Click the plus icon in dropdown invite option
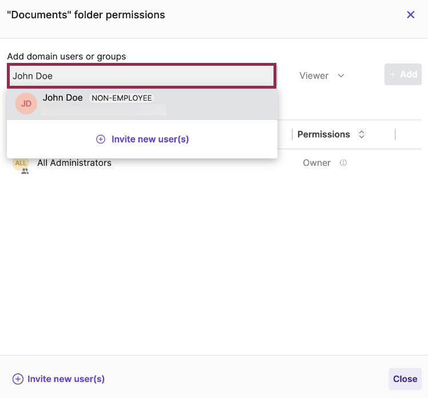428x398 pixels. pyautogui.click(x=101, y=139)
